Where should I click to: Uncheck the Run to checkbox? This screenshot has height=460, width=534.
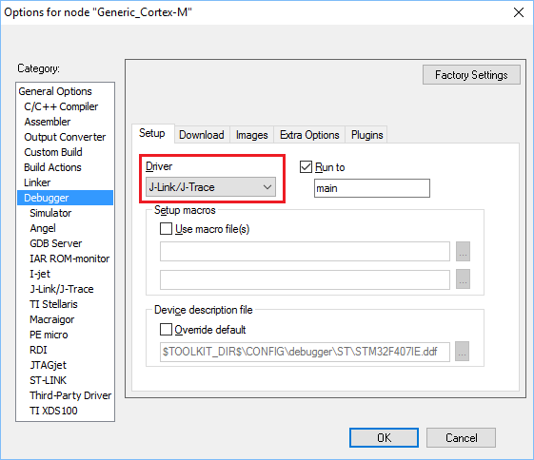pos(306,167)
